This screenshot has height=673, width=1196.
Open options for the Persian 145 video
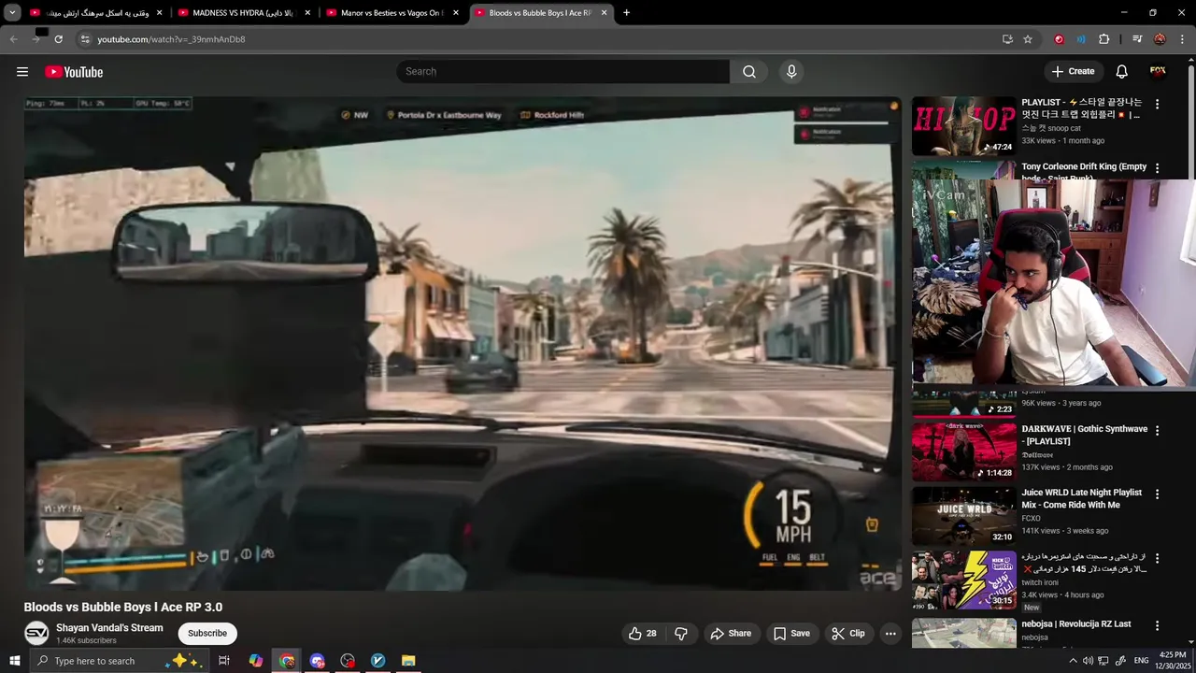tap(1157, 559)
